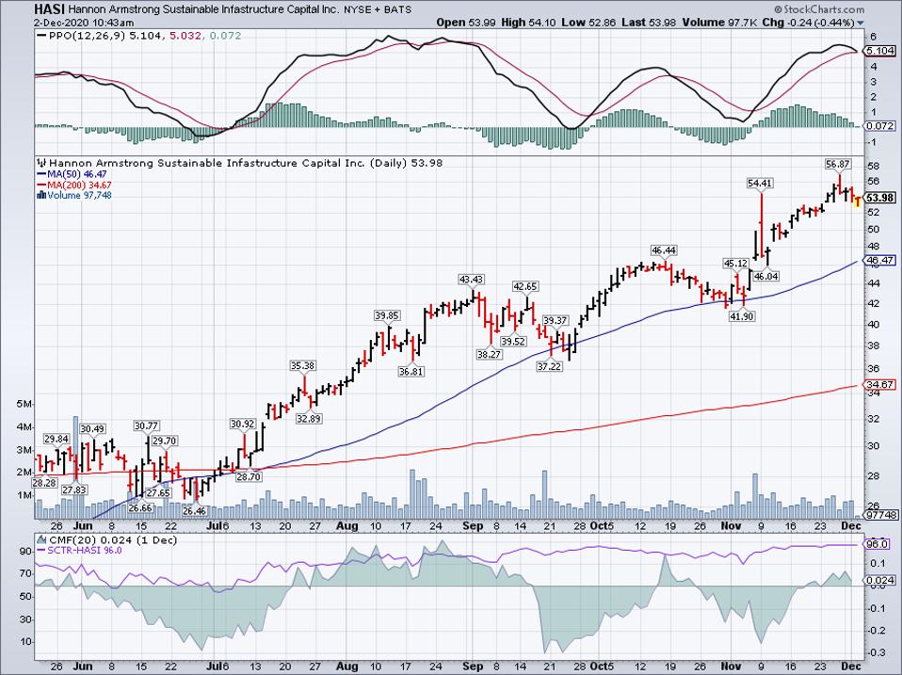902x675 pixels.
Task: Open the dropdown arrow beside the Chg value
Action: click(x=861, y=23)
